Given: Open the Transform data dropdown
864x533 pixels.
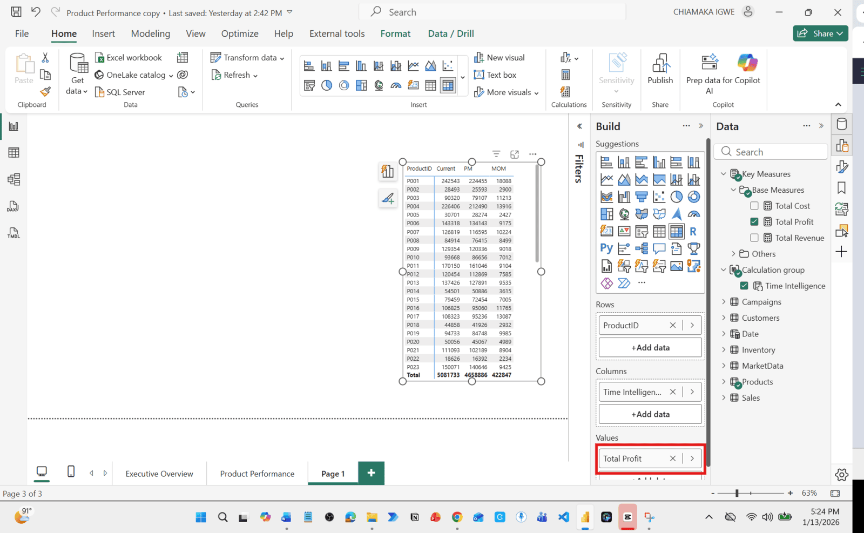Looking at the screenshot, I should tap(282, 58).
